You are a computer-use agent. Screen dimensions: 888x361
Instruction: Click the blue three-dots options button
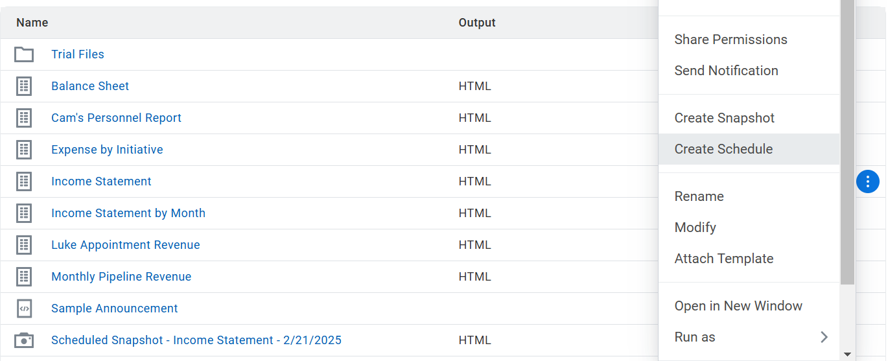tap(868, 181)
